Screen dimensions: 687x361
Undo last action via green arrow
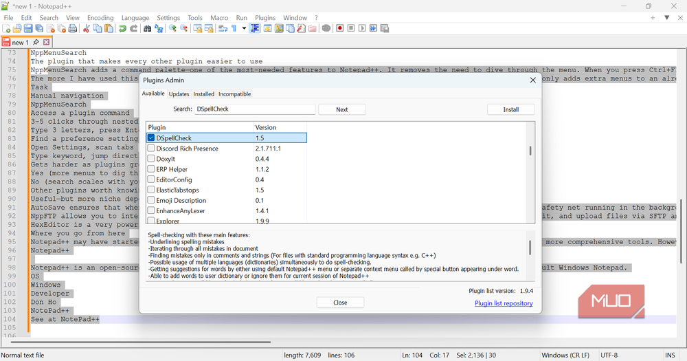[x=122, y=28]
